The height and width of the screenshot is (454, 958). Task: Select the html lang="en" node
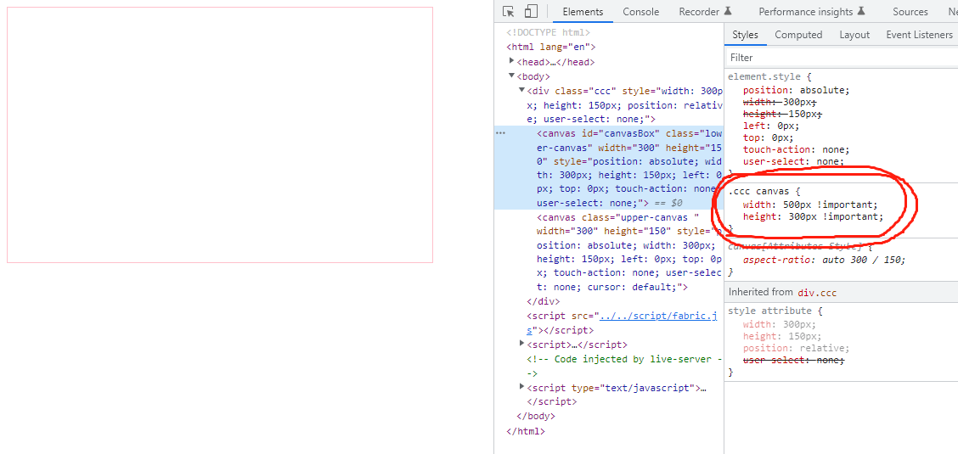point(550,47)
